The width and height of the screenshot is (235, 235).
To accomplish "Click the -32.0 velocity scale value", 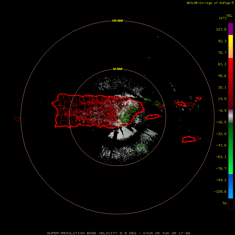I will click(x=221, y=134).
